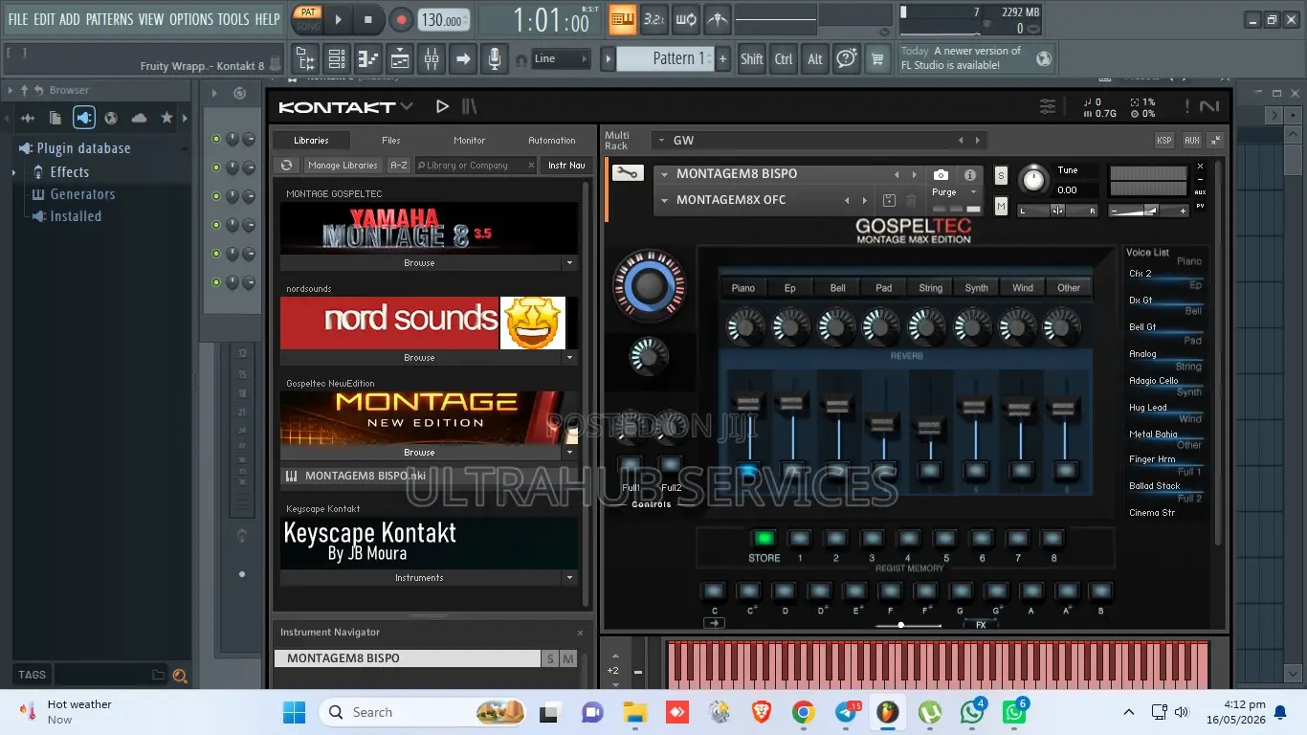
Task: Expand the Effects tree item
Action: coord(13,172)
